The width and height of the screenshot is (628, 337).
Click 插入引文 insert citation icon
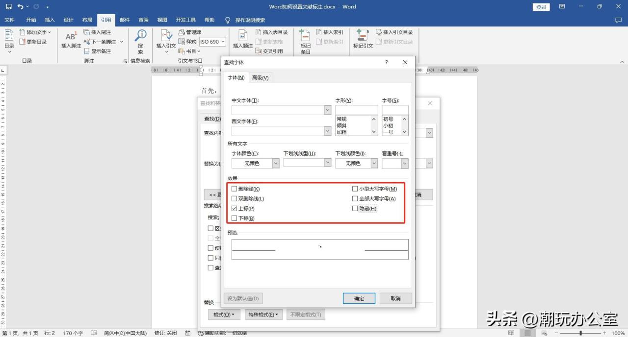coord(166,40)
